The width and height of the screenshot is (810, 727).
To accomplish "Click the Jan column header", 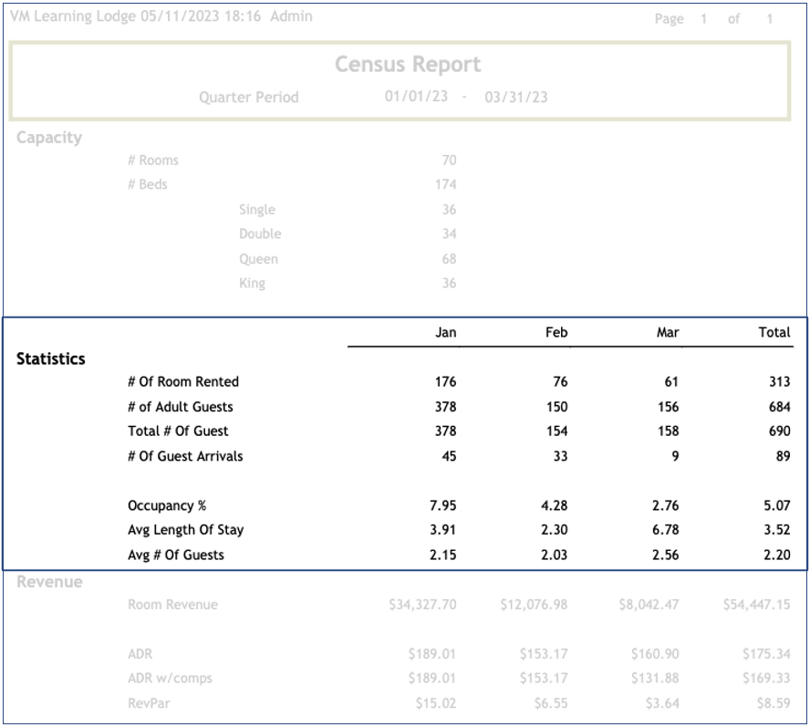I will point(445,332).
